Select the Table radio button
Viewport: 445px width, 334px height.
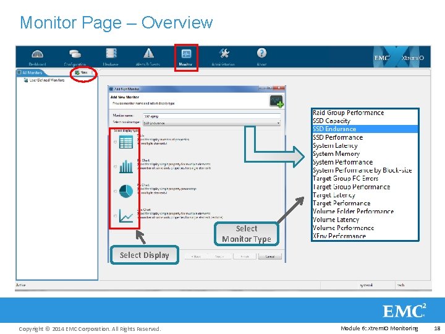[x=115, y=142]
